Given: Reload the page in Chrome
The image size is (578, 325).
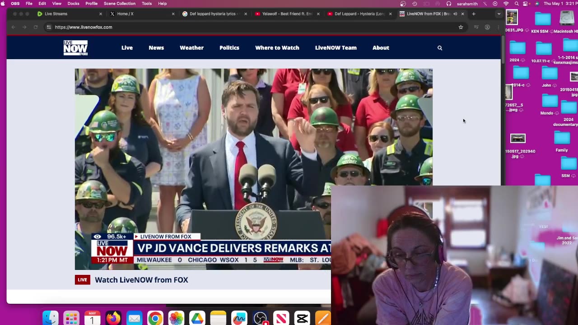Looking at the screenshot, I should pos(35,27).
